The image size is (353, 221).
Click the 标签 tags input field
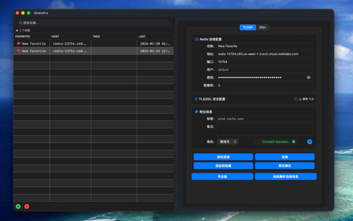click(x=265, y=118)
